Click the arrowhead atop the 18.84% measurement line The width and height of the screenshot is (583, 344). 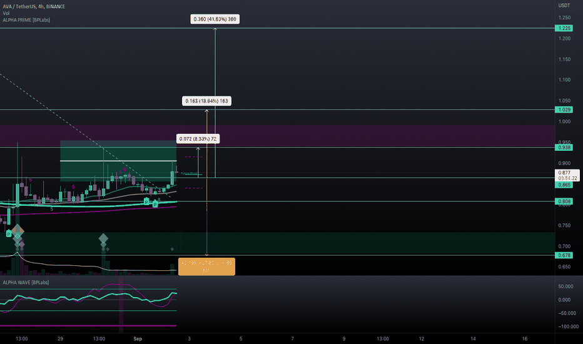pos(206,111)
